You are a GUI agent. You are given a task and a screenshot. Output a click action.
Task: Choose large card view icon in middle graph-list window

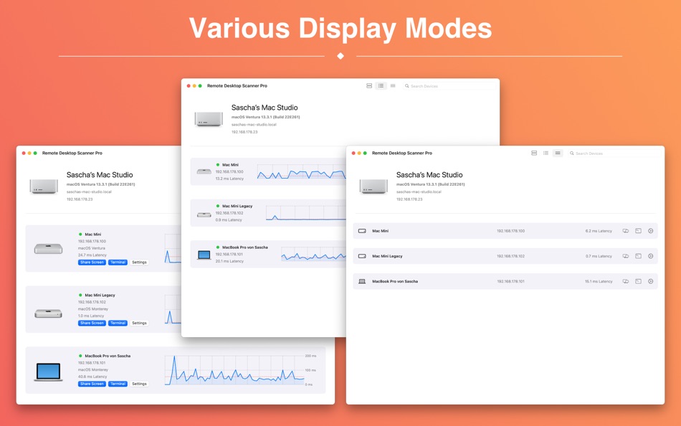click(369, 85)
